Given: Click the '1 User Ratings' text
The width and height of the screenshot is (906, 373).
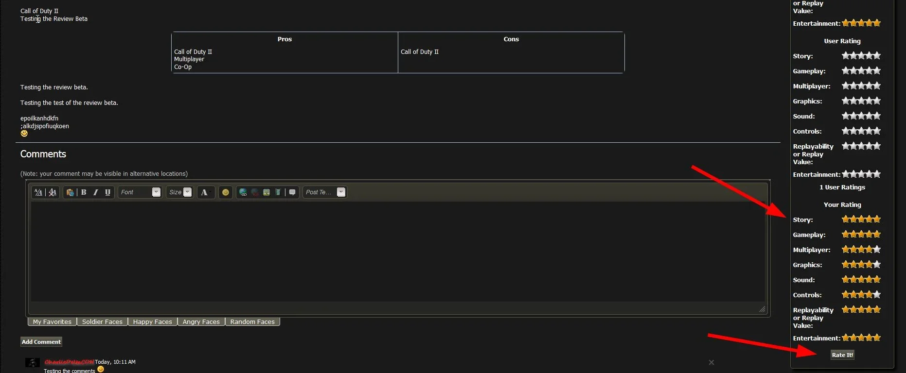Looking at the screenshot, I should pyautogui.click(x=842, y=187).
